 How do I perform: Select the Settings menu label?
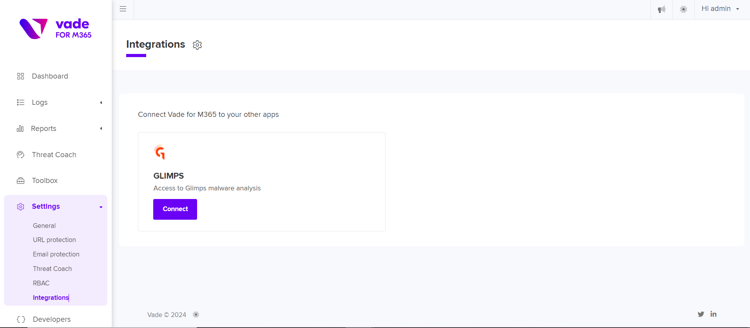[x=46, y=206]
